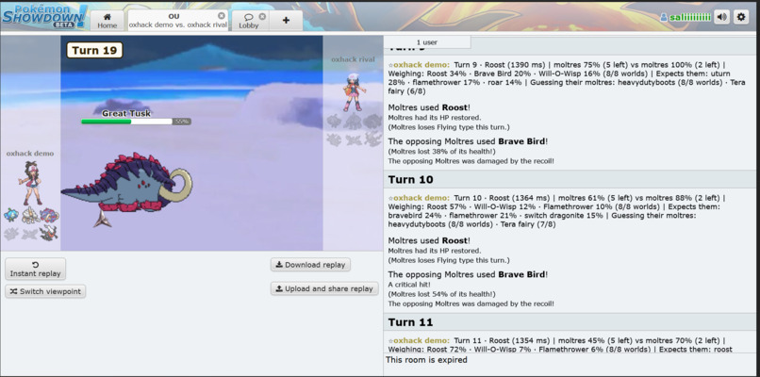Click the oxhack demo username in Turn 10 message
This screenshot has height=377, width=760.
(421, 198)
